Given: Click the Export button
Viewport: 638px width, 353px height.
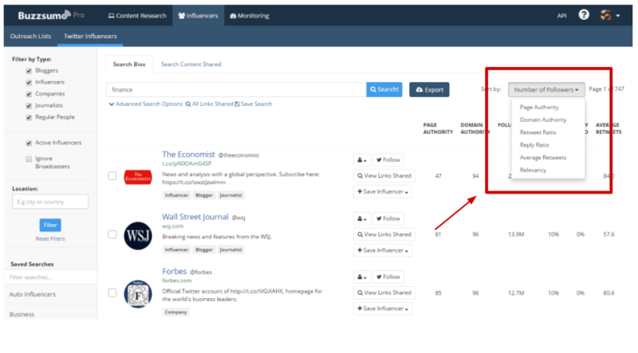Looking at the screenshot, I should (x=429, y=89).
